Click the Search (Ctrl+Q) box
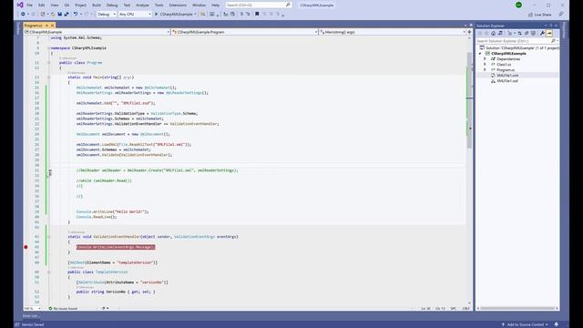583x328 pixels. point(259,5)
